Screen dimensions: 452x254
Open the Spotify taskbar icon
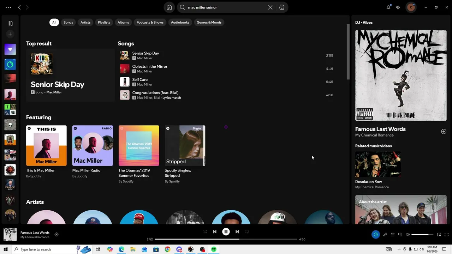pyautogui.click(x=214, y=249)
